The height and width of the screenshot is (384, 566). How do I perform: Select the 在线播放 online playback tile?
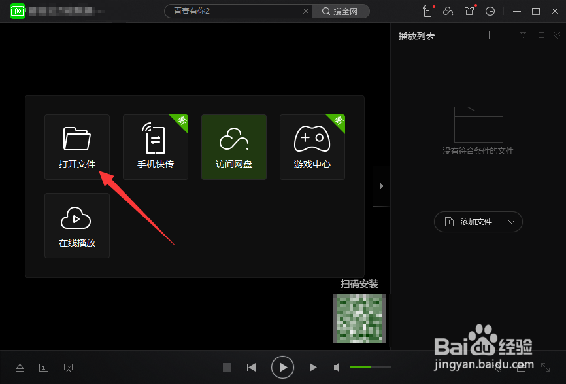pyautogui.click(x=77, y=226)
